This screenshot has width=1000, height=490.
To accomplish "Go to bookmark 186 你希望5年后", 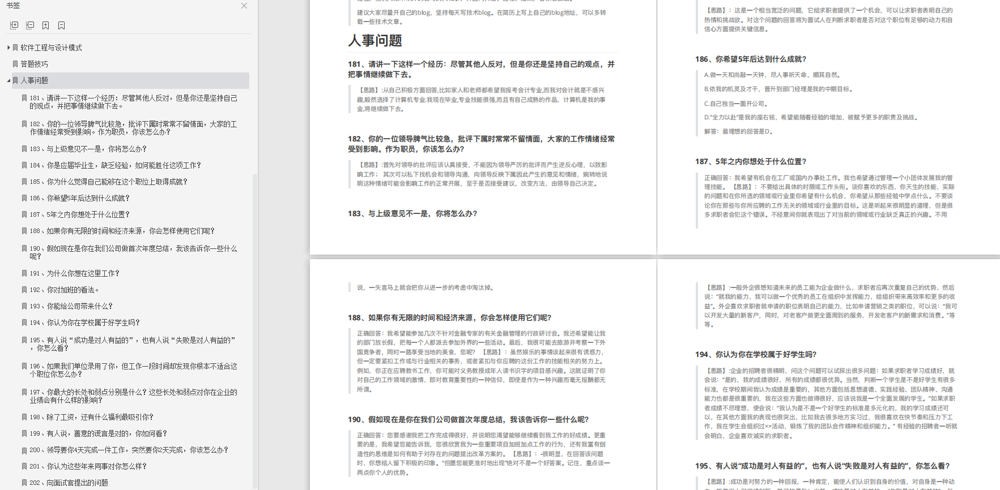I will [79, 198].
